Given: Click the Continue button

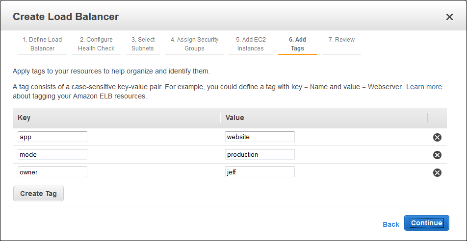Looking at the screenshot, I should [426, 223].
